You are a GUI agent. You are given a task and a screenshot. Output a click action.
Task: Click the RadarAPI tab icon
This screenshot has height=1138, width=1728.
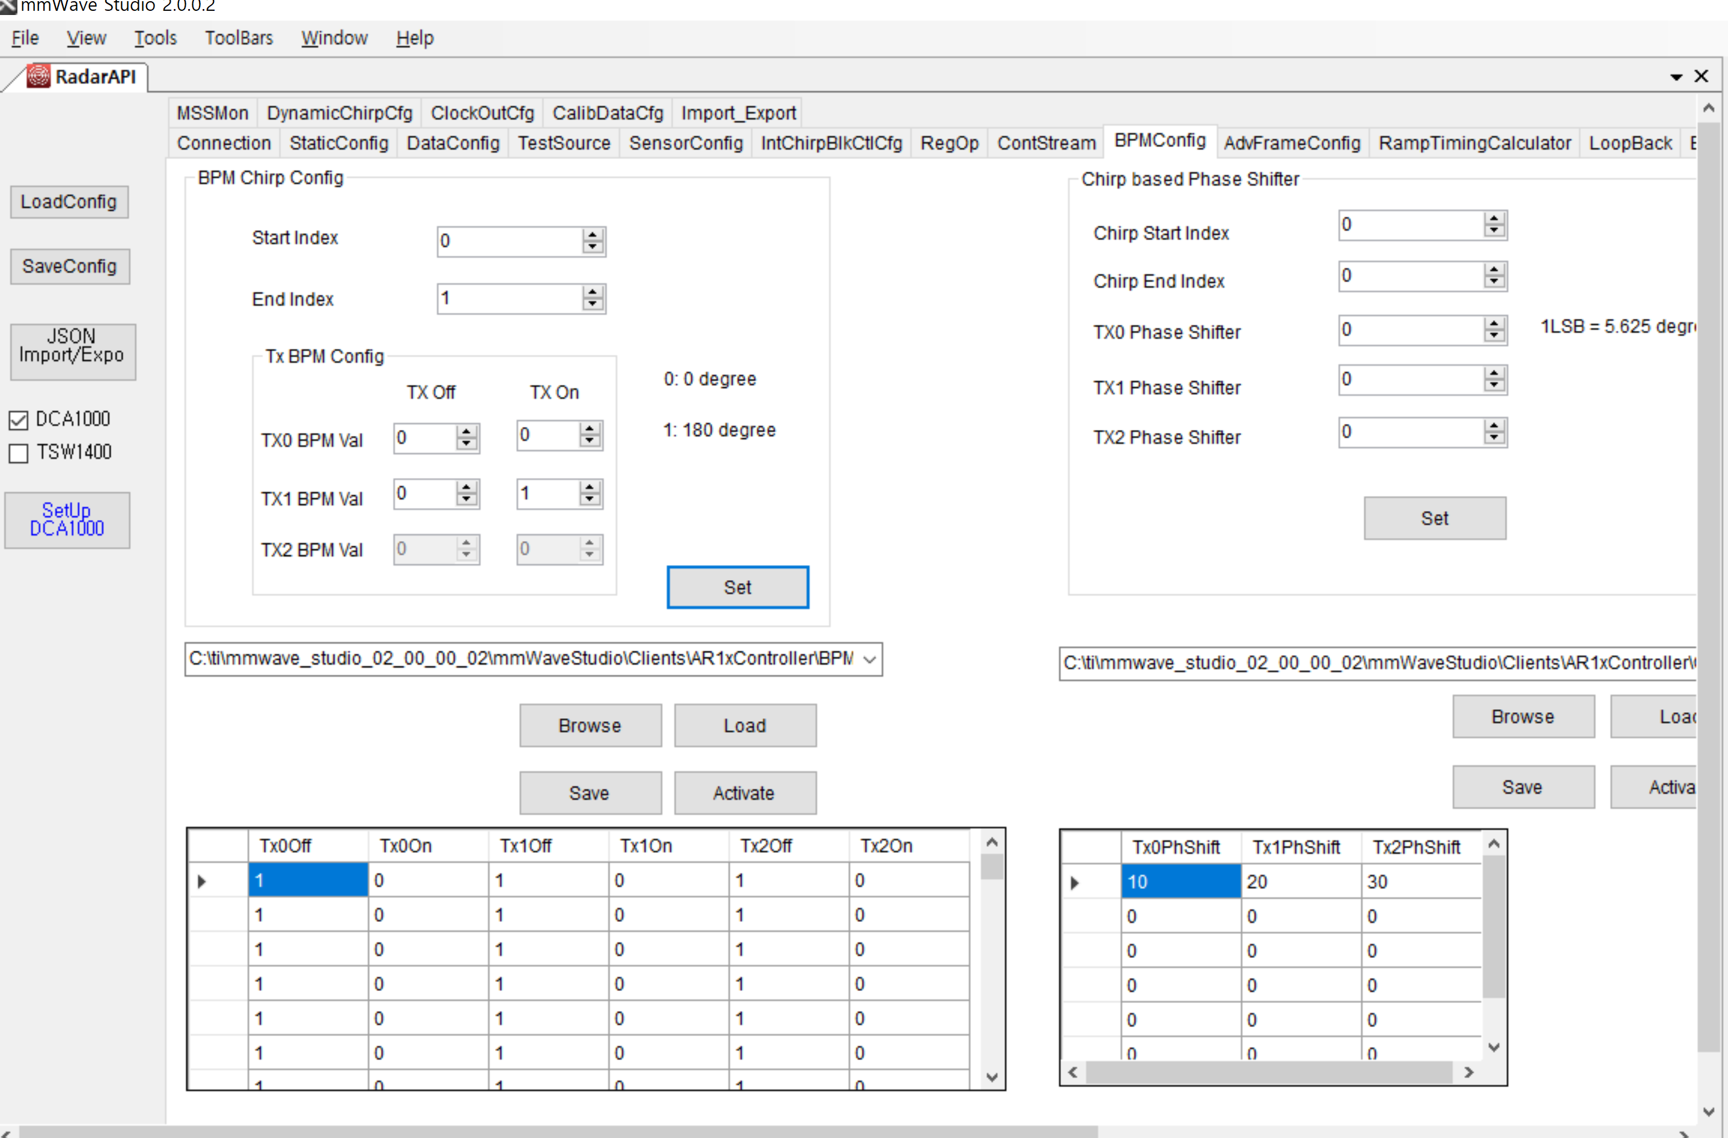(38, 76)
